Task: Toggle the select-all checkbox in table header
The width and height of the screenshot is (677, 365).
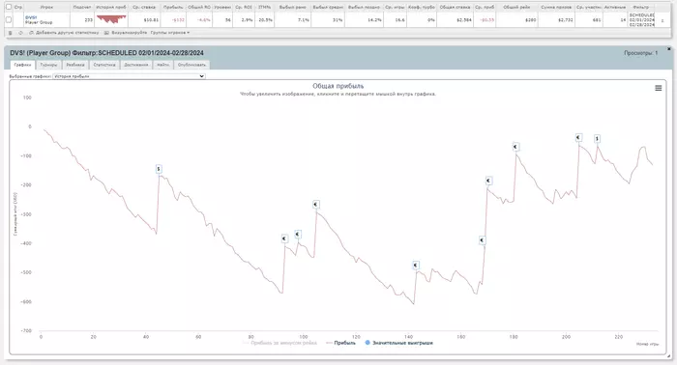Action: point(9,7)
